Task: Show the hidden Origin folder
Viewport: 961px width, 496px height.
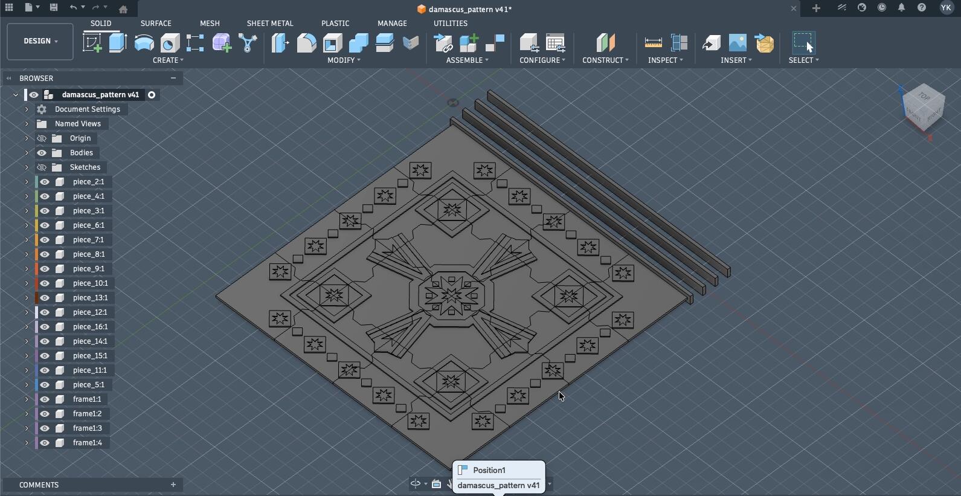Action: (x=42, y=138)
